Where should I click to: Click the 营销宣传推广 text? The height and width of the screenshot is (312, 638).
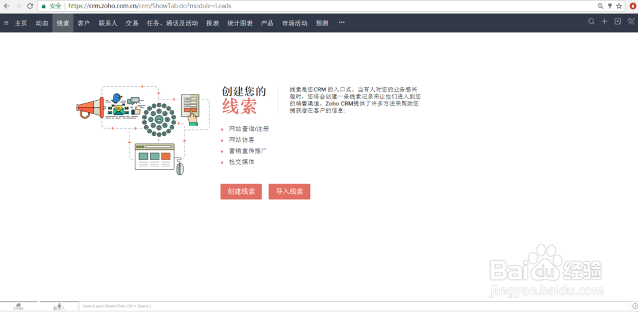(x=248, y=151)
